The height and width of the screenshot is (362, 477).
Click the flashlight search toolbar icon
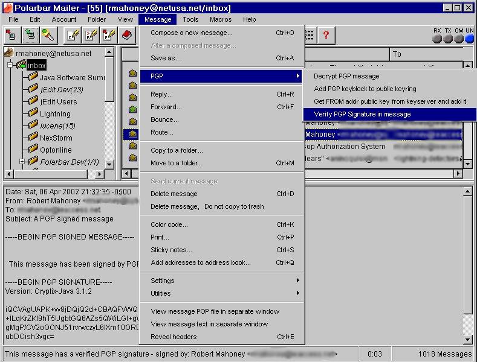[x=48, y=35]
